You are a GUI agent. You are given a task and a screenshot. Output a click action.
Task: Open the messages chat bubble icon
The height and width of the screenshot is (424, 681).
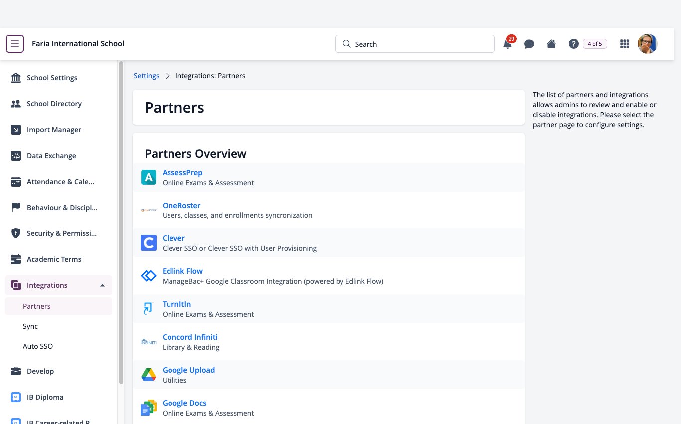coord(529,44)
